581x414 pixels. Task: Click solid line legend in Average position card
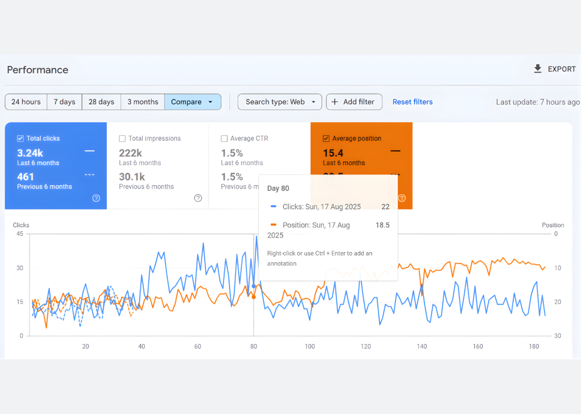point(395,151)
